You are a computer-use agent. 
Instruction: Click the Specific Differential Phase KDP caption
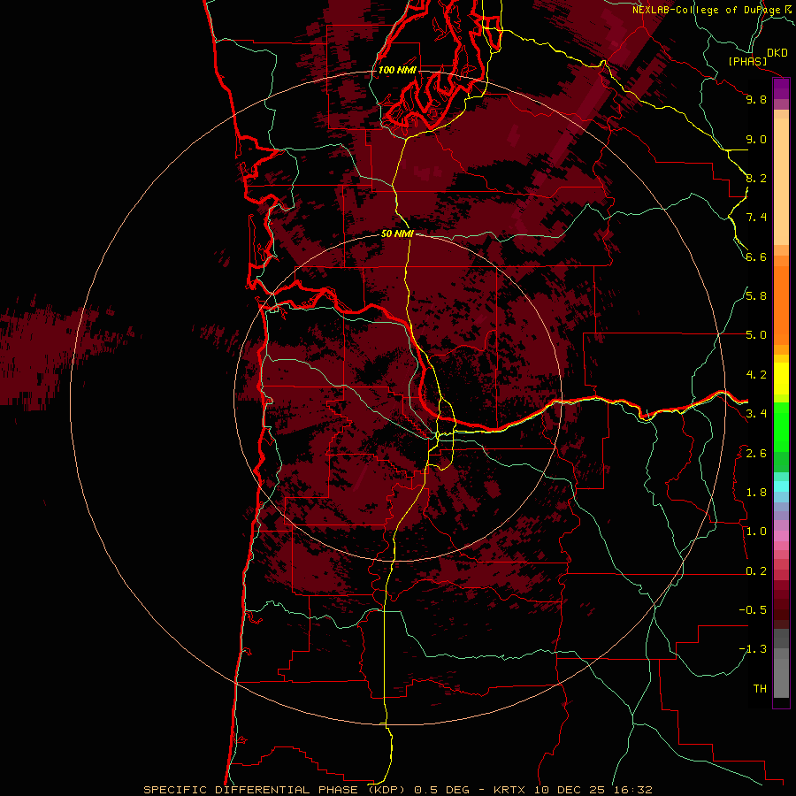397,790
